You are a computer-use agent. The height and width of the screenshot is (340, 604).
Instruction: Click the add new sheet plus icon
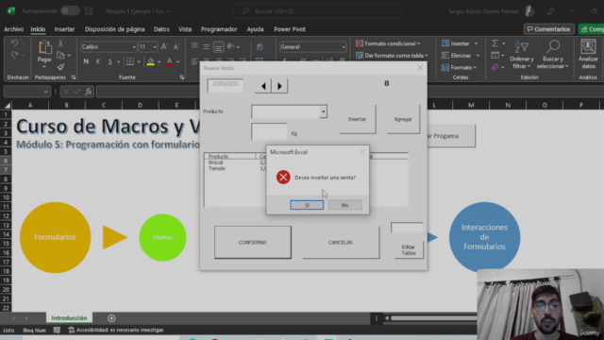[111, 318]
